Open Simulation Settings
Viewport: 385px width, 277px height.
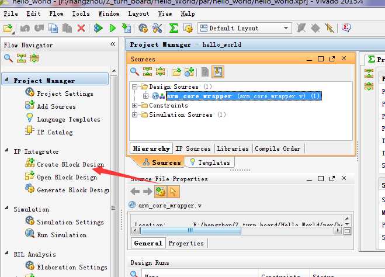coord(65,222)
